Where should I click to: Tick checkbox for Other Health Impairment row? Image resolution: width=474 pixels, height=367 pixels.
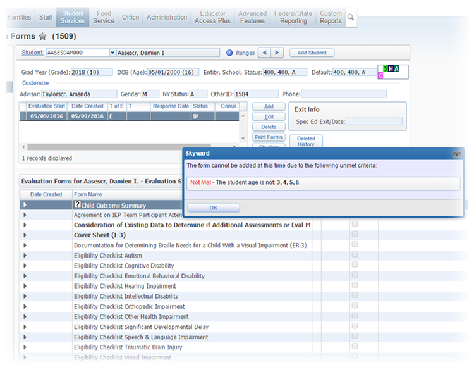(355, 316)
